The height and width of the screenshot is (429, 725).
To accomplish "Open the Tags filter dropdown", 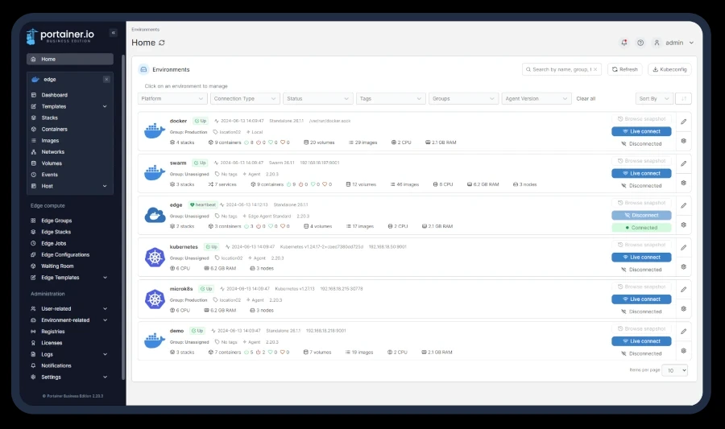I will coord(391,98).
